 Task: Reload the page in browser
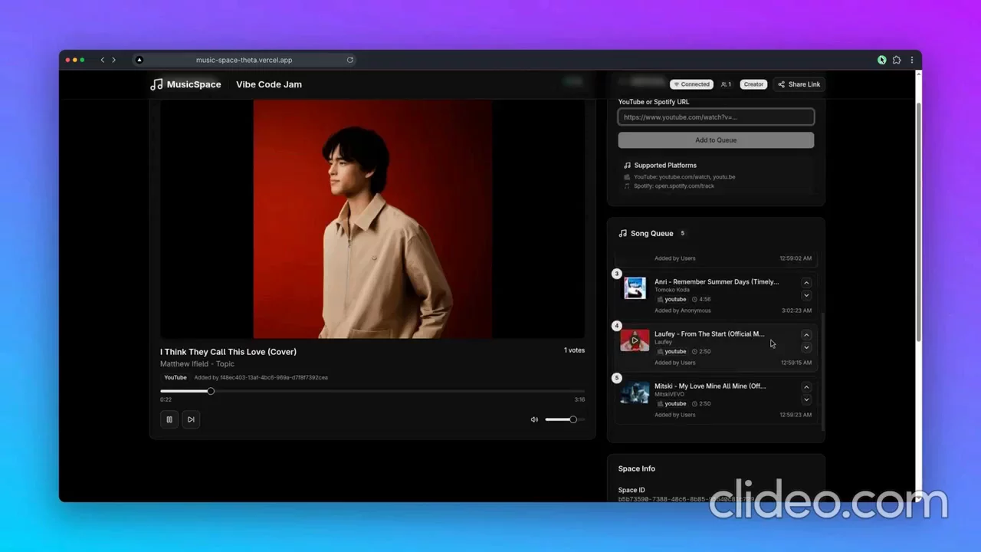(350, 60)
